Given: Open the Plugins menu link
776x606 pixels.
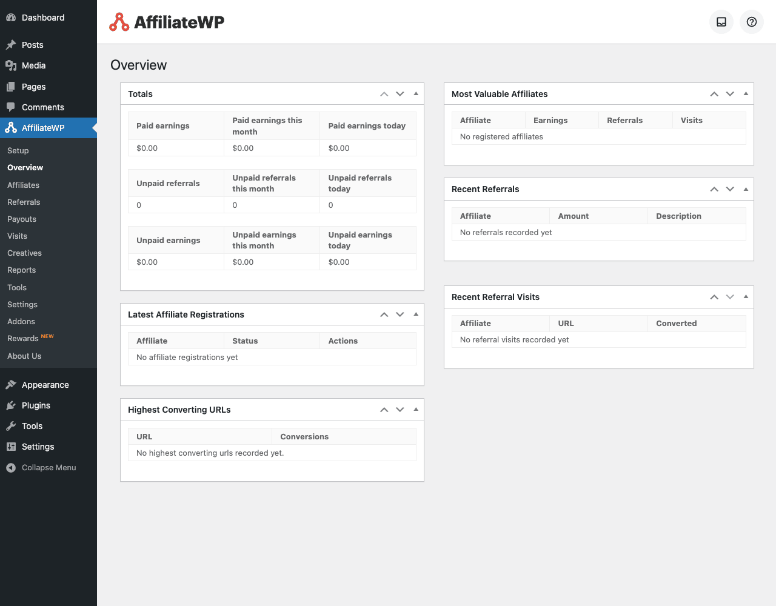Looking at the screenshot, I should tap(48, 405).
